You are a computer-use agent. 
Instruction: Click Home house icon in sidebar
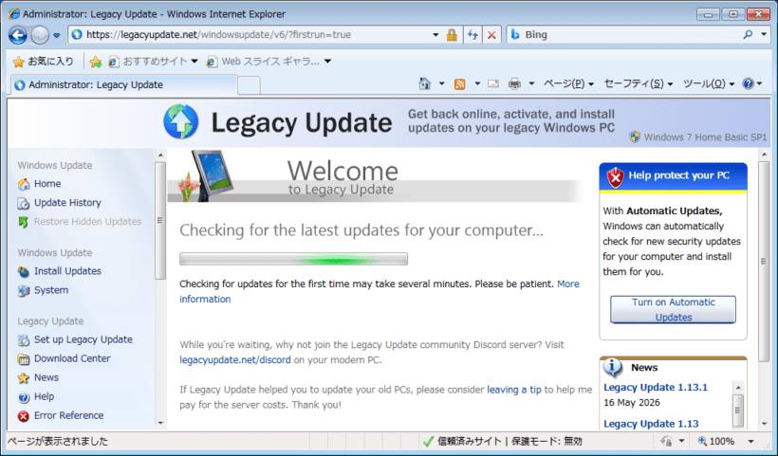pos(24,184)
